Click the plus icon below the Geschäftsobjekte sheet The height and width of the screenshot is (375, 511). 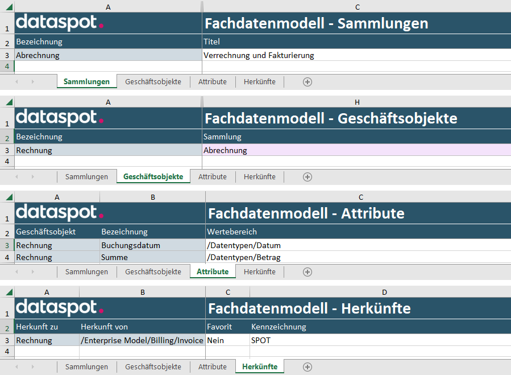click(x=308, y=177)
